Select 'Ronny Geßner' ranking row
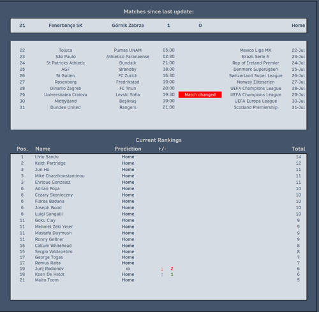 pos(158,239)
